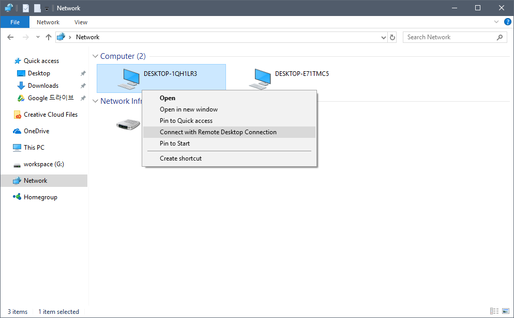The height and width of the screenshot is (318, 514).
Task: Click the pin icon beside Google 드라이브
Action: tap(83, 98)
